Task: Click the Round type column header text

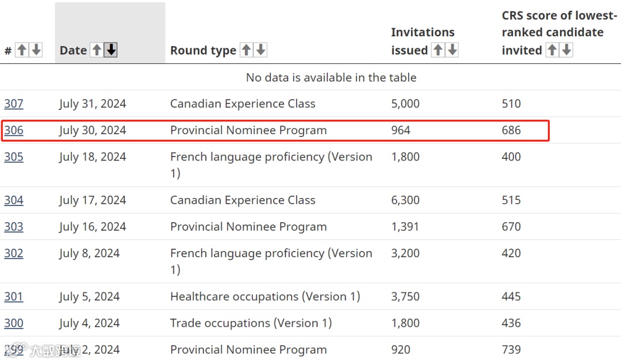Action: tap(203, 51)
